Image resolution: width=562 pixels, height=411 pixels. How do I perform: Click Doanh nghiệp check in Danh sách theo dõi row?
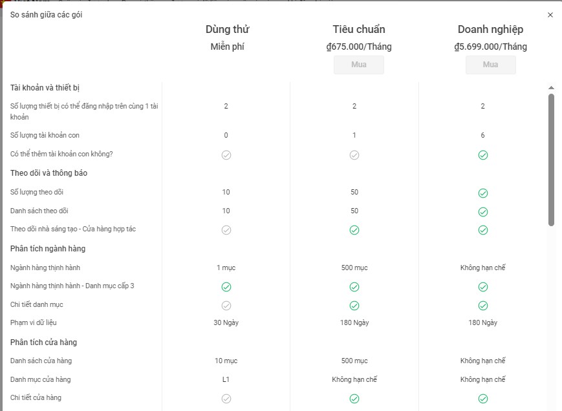point(482,211)
